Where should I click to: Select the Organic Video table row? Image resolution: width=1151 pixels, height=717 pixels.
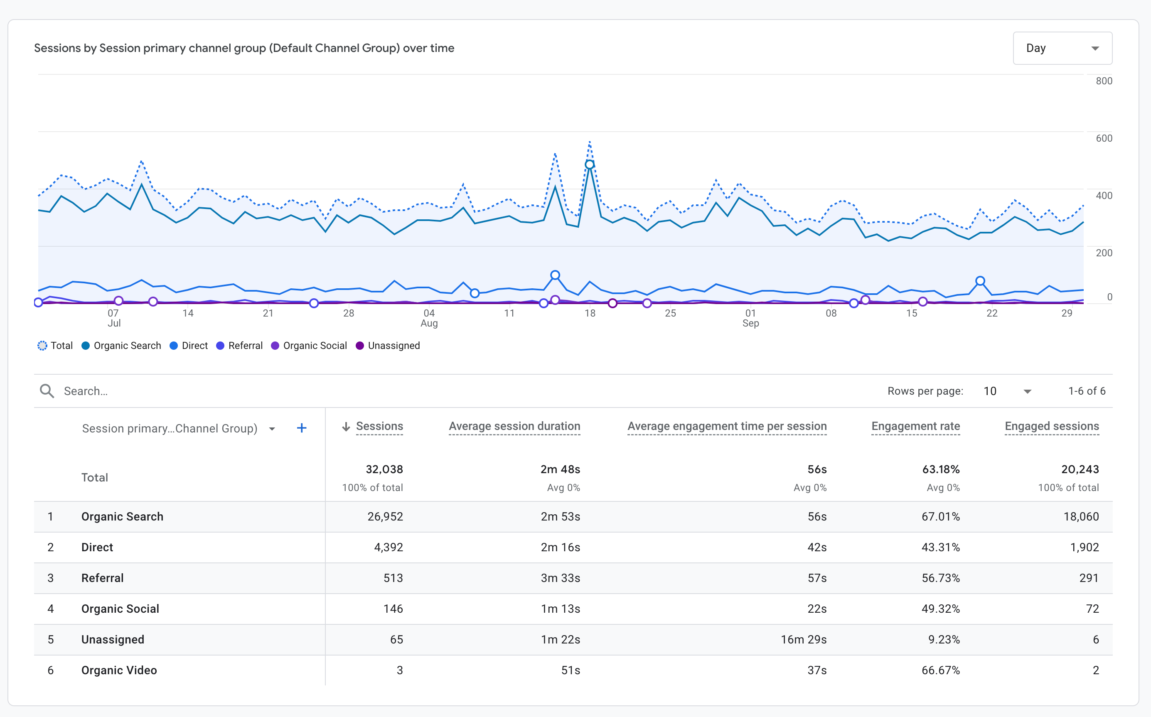[x=119, y=670]
